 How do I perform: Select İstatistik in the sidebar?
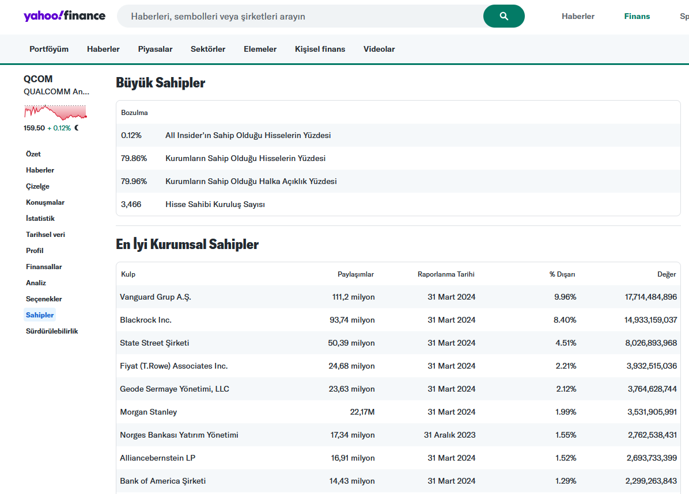(x=40, y=219)
